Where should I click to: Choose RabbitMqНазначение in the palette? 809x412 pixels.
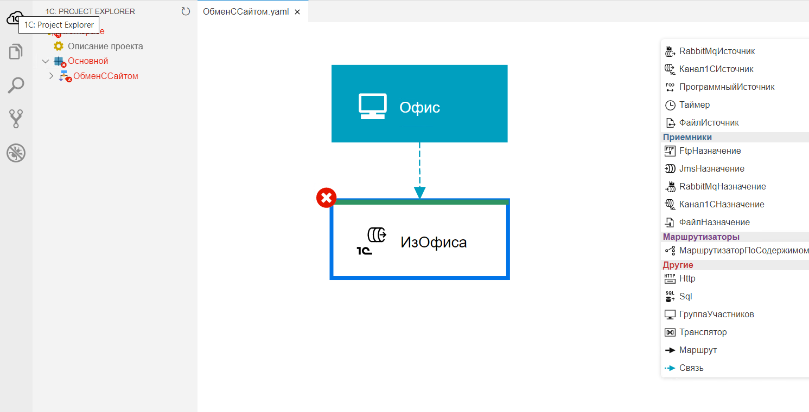pyautogui.click(x=715, y=187)
